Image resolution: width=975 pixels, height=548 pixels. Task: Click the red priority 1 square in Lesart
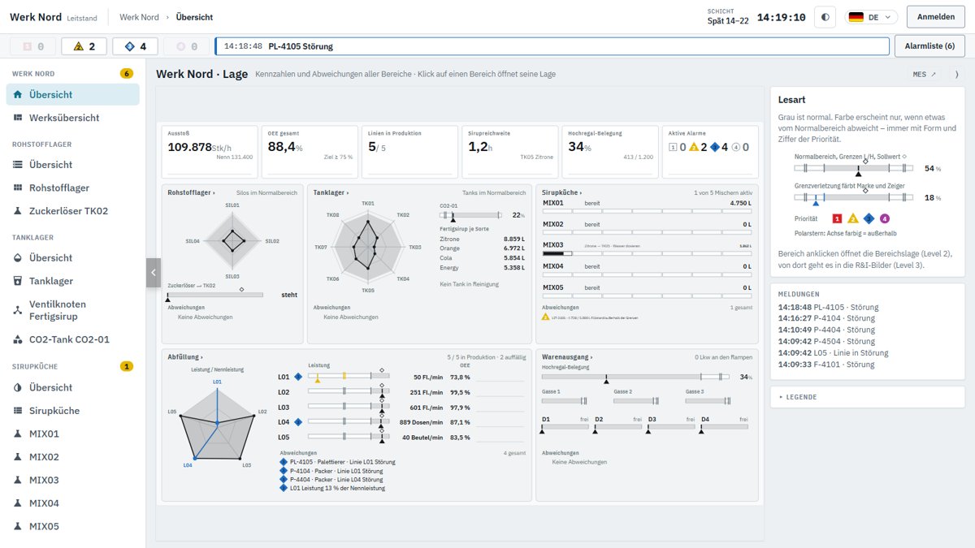point(837,218)
